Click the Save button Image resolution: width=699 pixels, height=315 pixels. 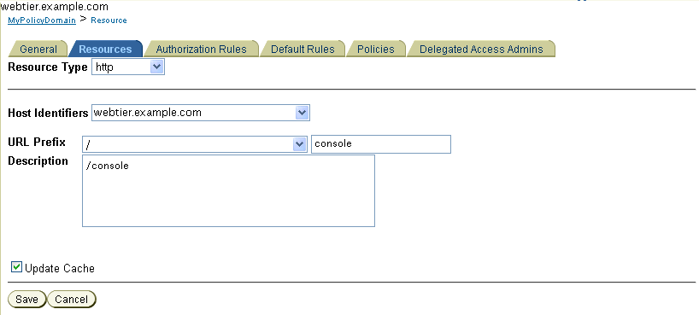pyautogui.click(x=26, y=300)
